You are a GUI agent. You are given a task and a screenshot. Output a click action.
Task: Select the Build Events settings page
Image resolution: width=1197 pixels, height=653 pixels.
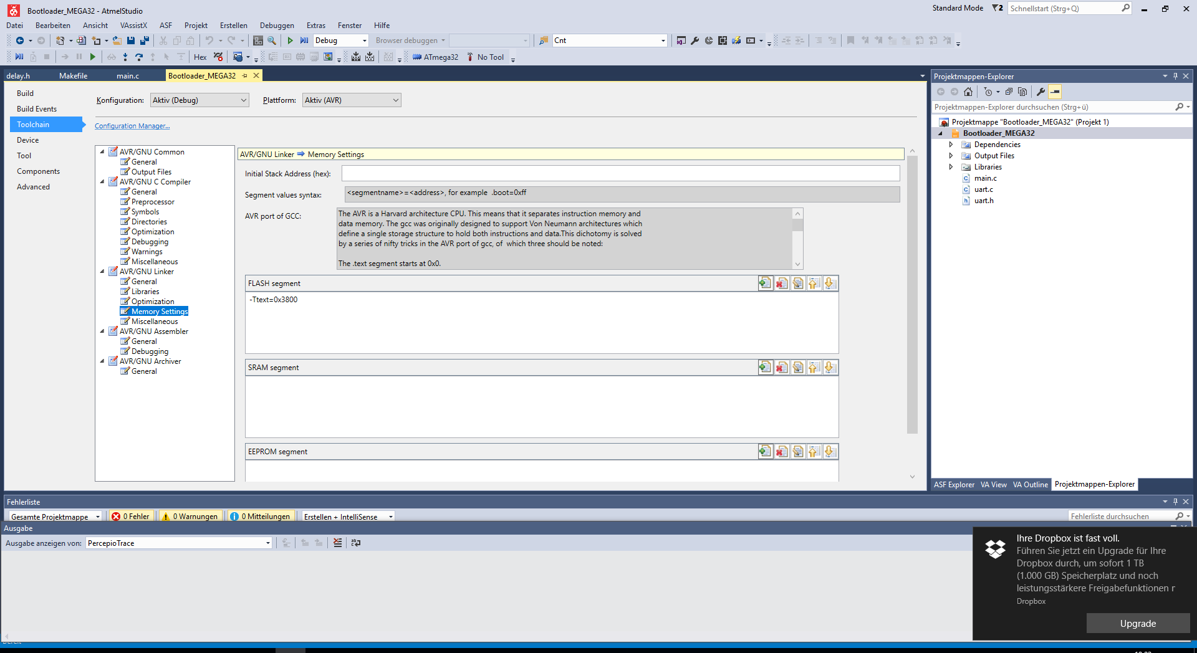tap(37, 109)
